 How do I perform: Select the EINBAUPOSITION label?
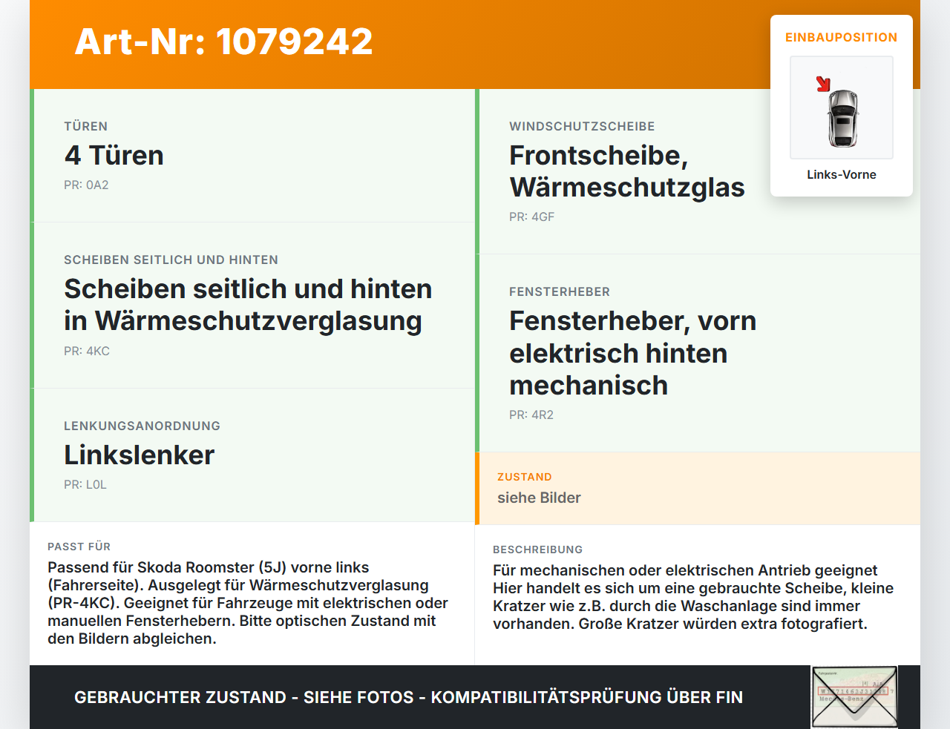tap(842, 37)
